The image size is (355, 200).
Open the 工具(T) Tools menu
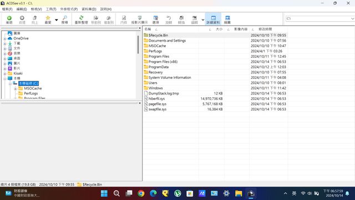pyautogui.click(x=51, y=9)
